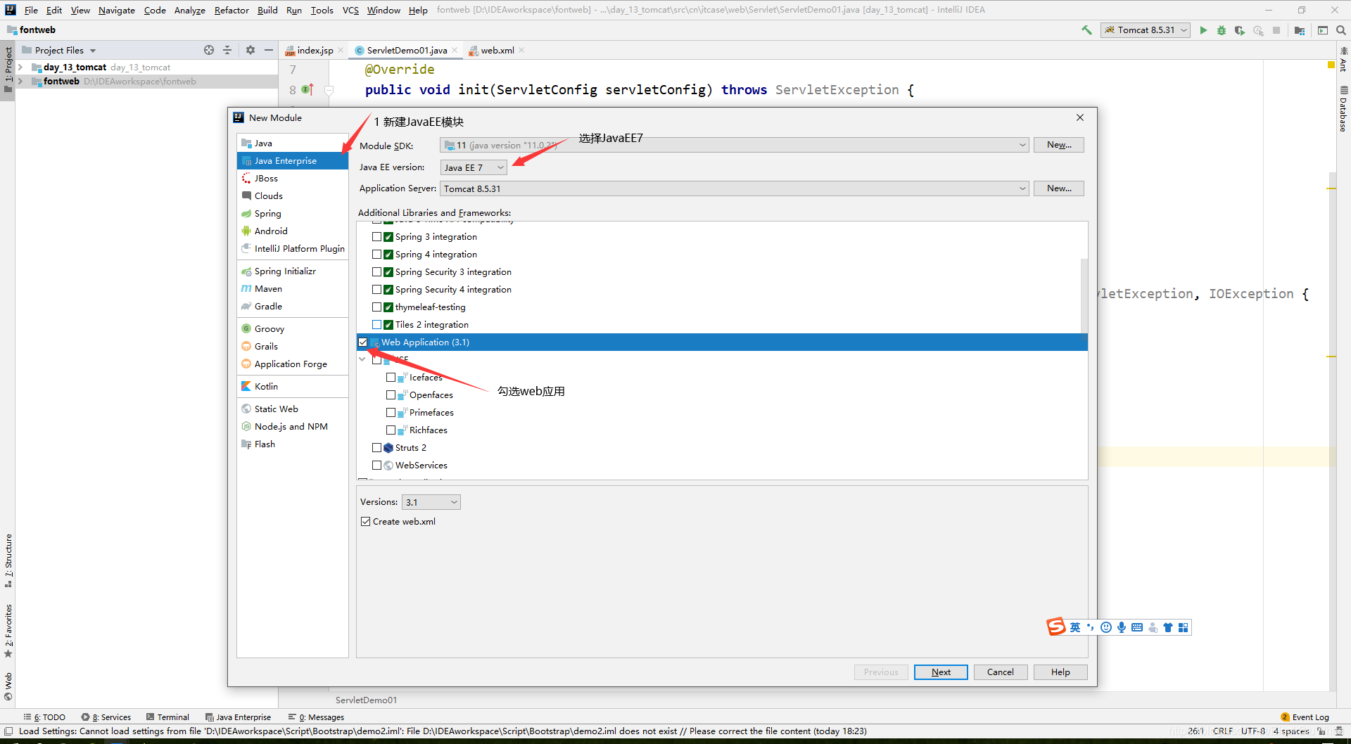
Task: Click the Next button
Action: pos(941,672)
